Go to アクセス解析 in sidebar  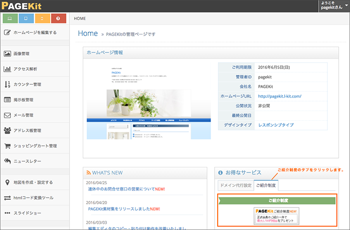pos(35,69)
